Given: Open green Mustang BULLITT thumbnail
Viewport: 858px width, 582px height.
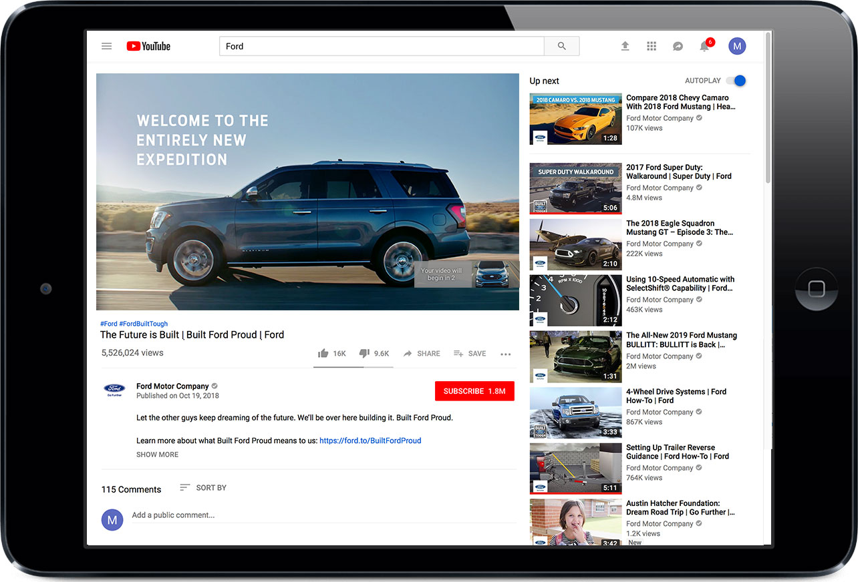Looking at the screenshot, I should point(575,356).
